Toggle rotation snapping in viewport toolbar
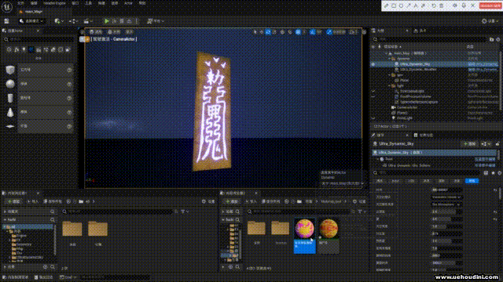The height and width of the screenshot is (282, 503). [x=313, y=32]
